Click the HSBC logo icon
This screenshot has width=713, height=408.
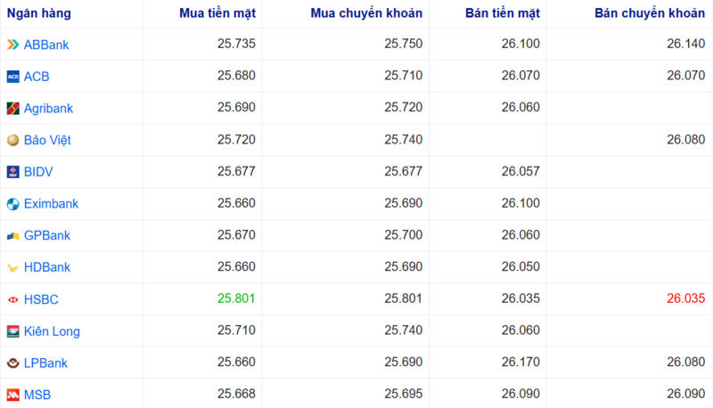click(12, 299)
